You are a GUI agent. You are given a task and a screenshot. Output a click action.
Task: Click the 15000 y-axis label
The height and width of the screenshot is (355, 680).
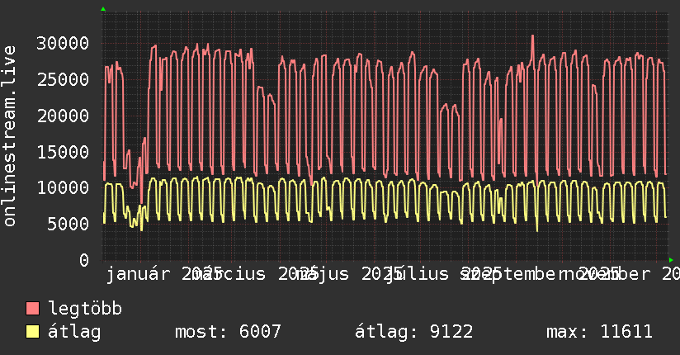[x=63, y=152]
